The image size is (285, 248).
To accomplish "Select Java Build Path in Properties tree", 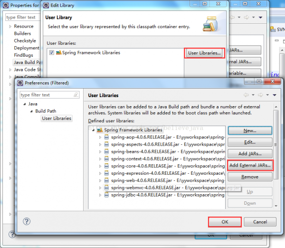I will click(x=27, y=62).
